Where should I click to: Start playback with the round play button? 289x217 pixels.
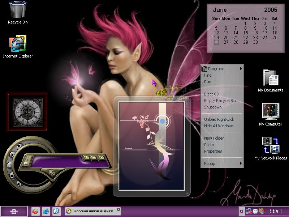click(x=12, y=154)
